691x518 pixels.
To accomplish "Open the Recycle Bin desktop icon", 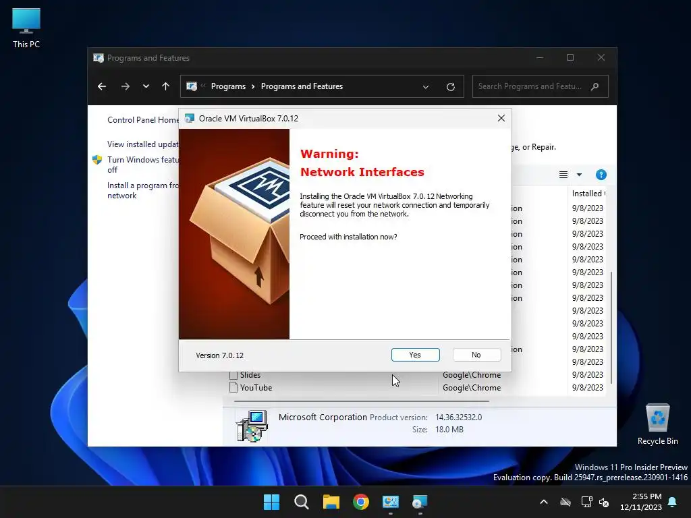I will pos(657,424).
